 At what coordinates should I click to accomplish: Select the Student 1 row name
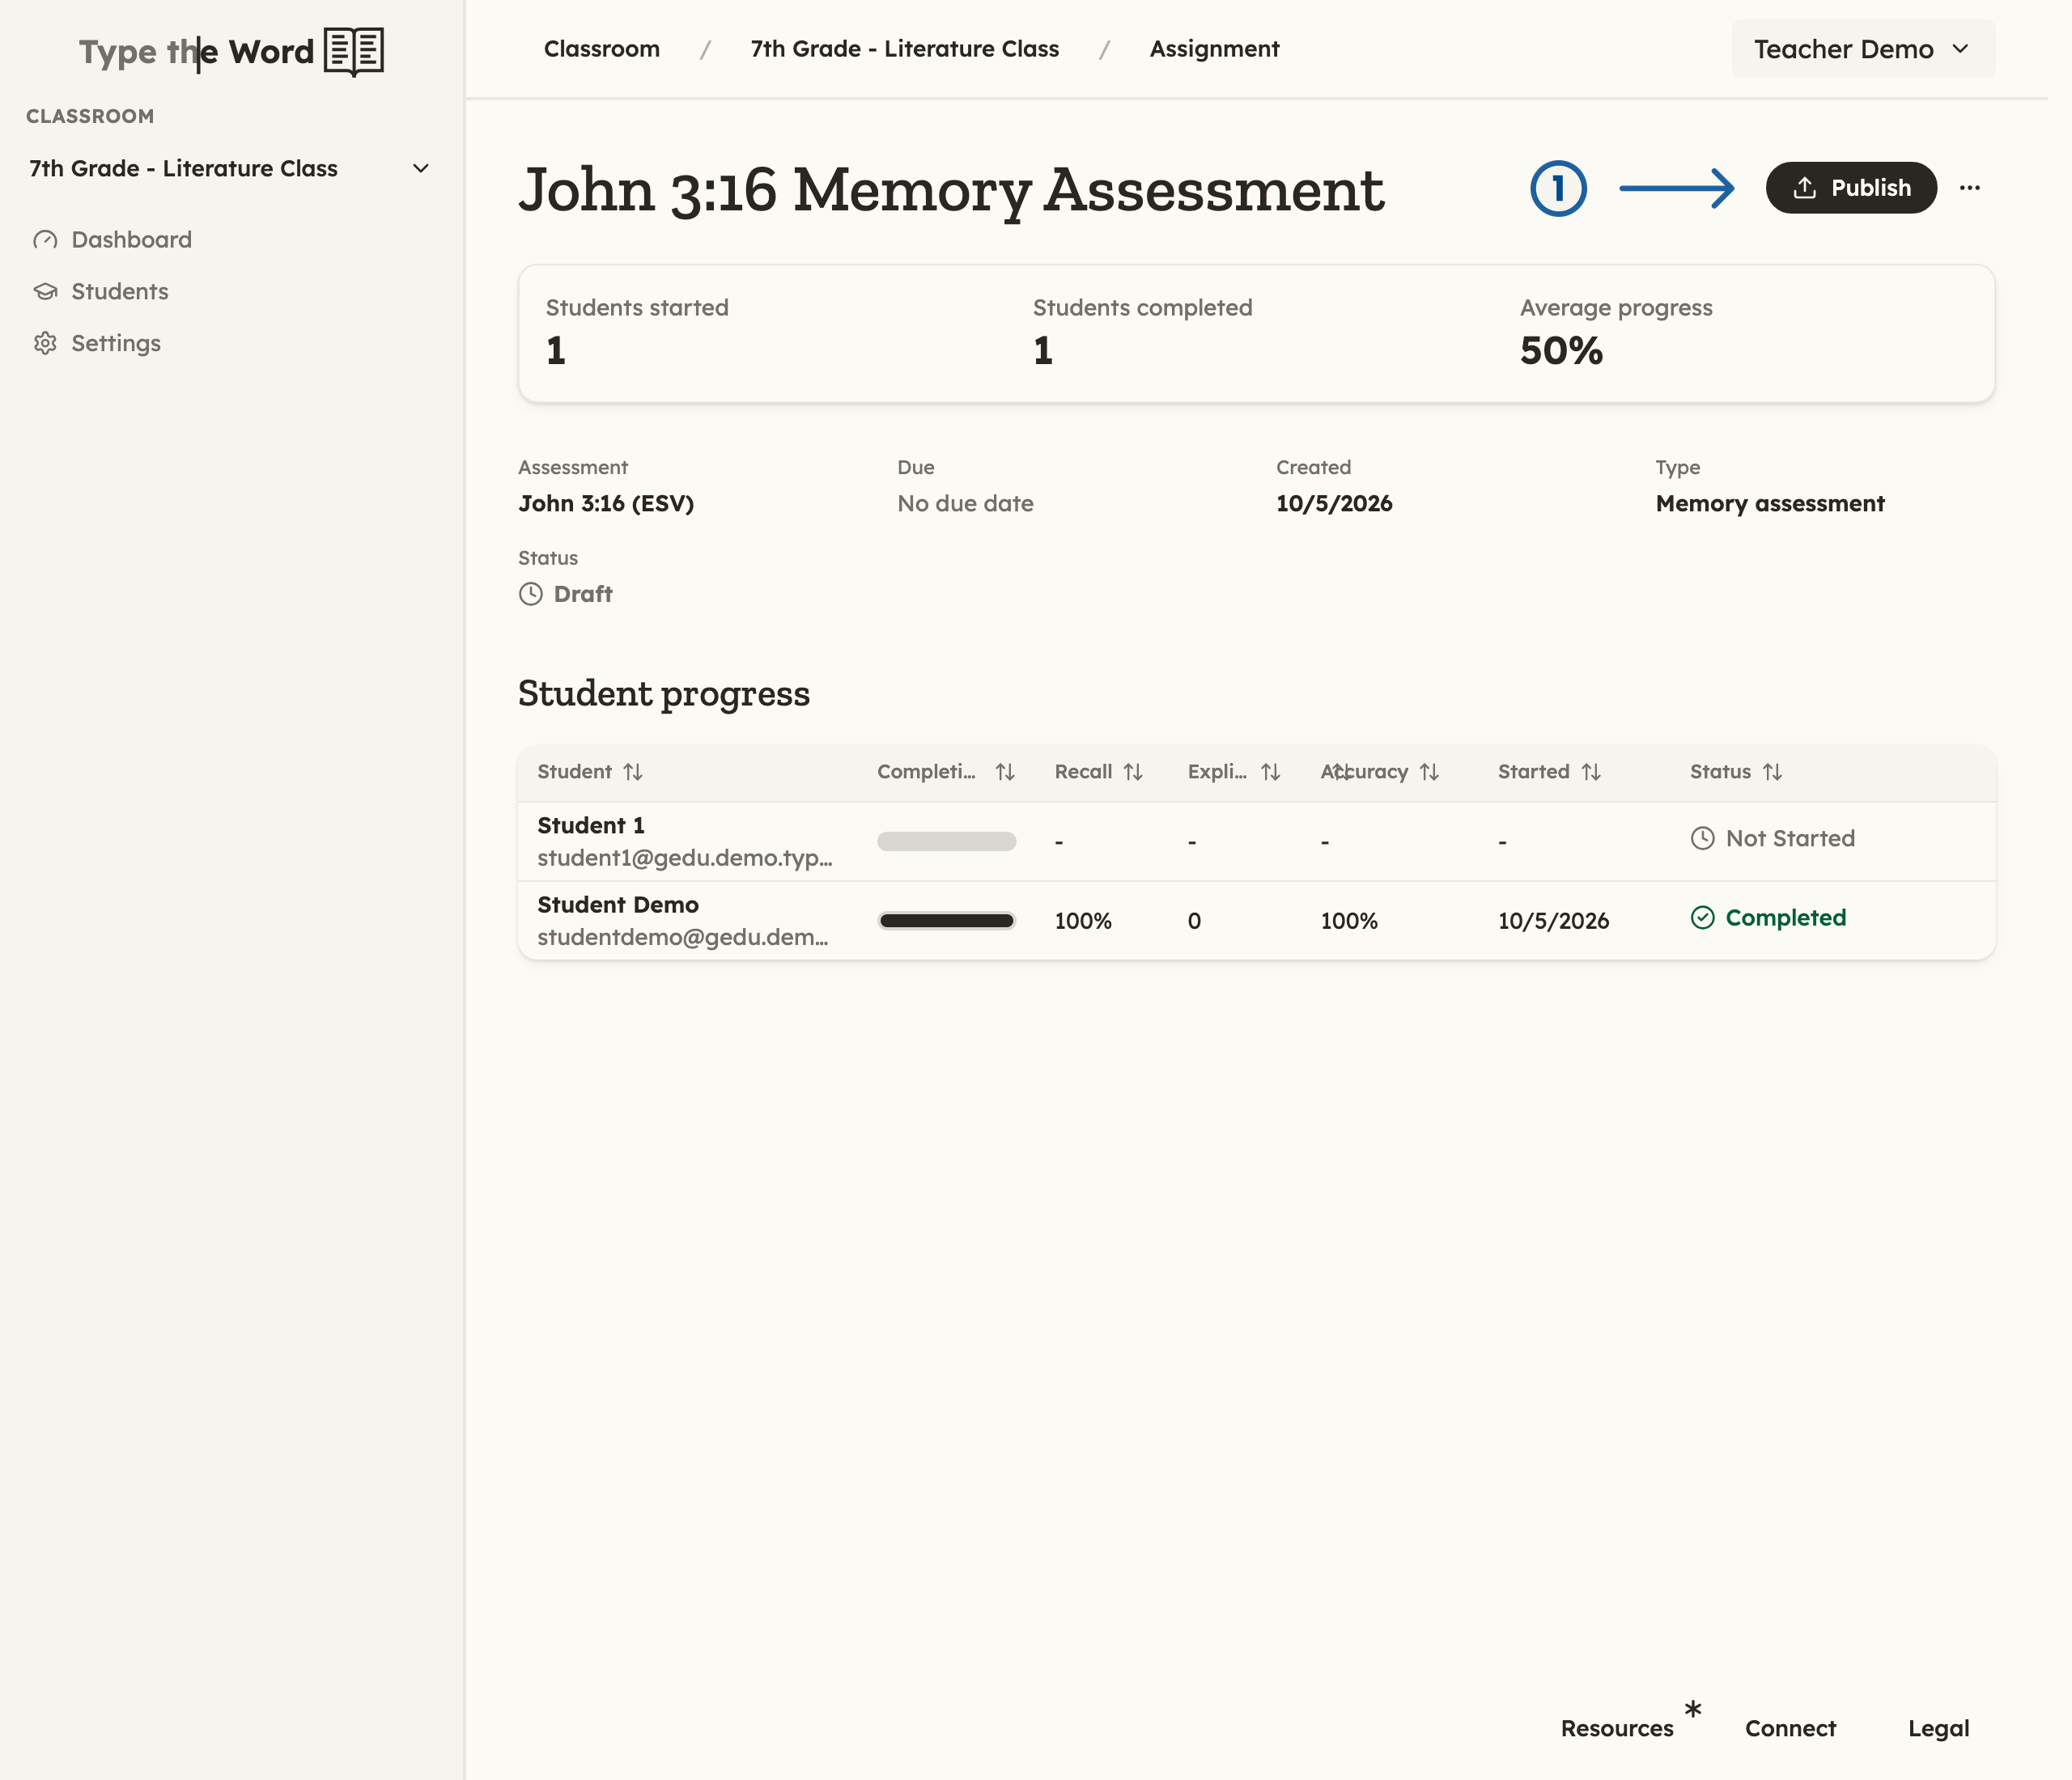[x=591, y=825]
